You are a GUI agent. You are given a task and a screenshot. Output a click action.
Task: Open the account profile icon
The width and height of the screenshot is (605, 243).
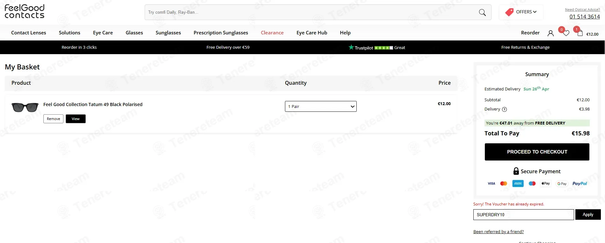click(x=550, y=33)
